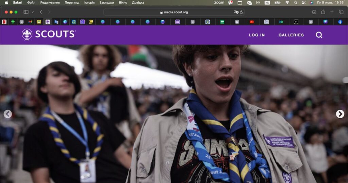Click the Scouts logo in the header

coord(48,35)
